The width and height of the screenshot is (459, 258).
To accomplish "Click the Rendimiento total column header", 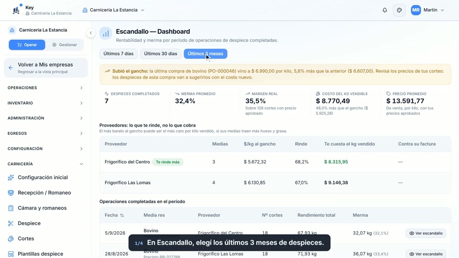I will pos(316,215).
